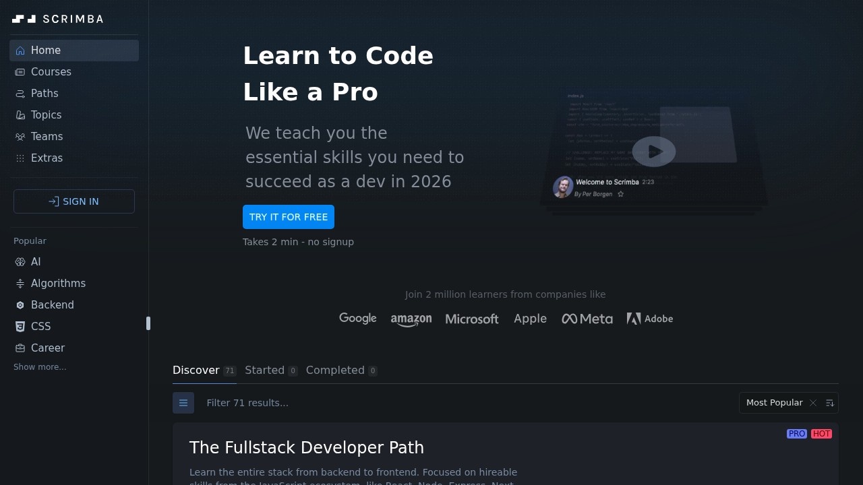Open the Most Popular sort dropdown
Viewport: 863px width, 485px height.
774,403
